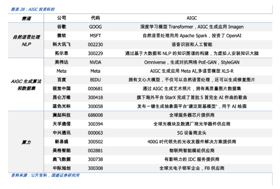
Task: Click the 'AIGC' column header
Action: tap(192, 18)
